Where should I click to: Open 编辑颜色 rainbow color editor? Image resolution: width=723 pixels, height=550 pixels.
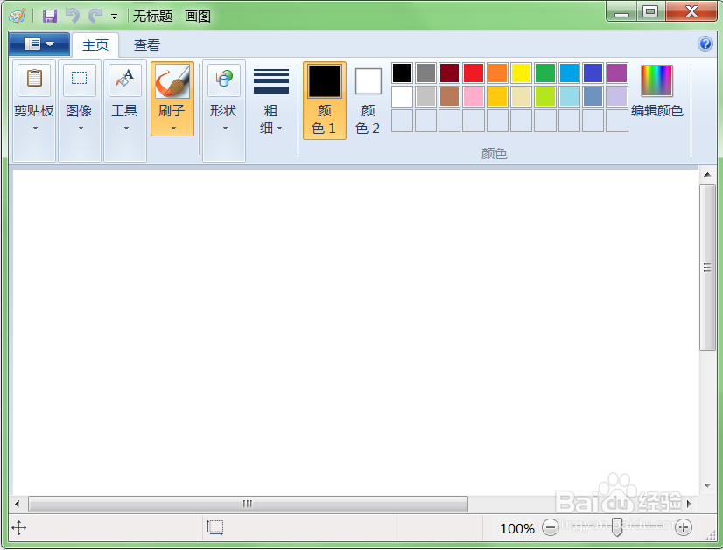[x=656, y=91]
